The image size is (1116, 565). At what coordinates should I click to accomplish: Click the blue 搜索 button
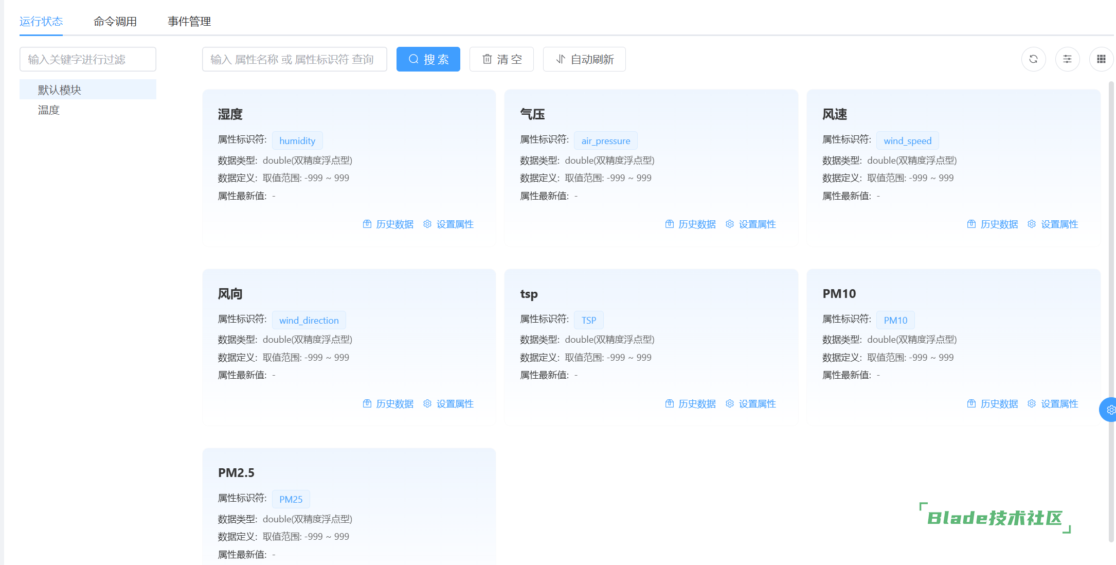click(x=428, y=59)
